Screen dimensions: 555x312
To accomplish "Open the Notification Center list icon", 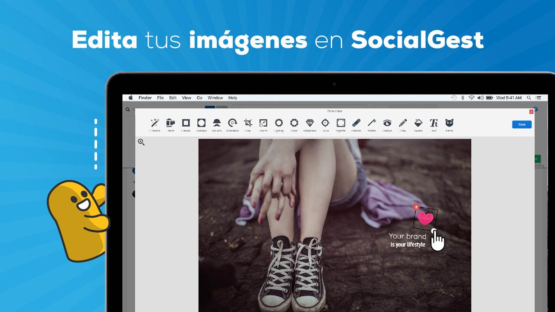I will pyautogui.click(x=539, y=98).
